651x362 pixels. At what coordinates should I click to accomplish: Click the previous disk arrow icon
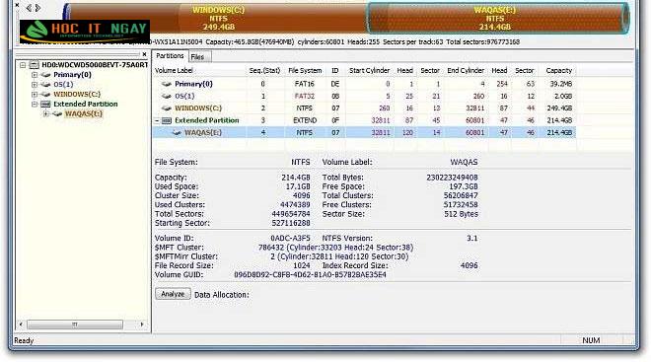[29, 8]
